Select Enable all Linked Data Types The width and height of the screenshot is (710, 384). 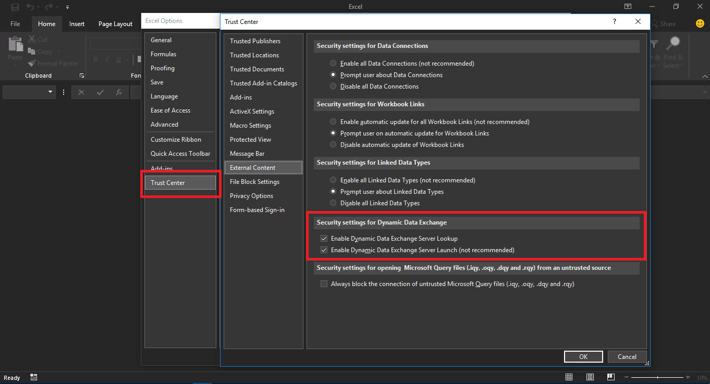point(333,180)
